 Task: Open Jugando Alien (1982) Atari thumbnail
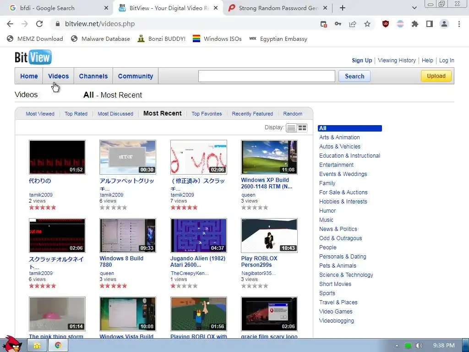[199, 236]
